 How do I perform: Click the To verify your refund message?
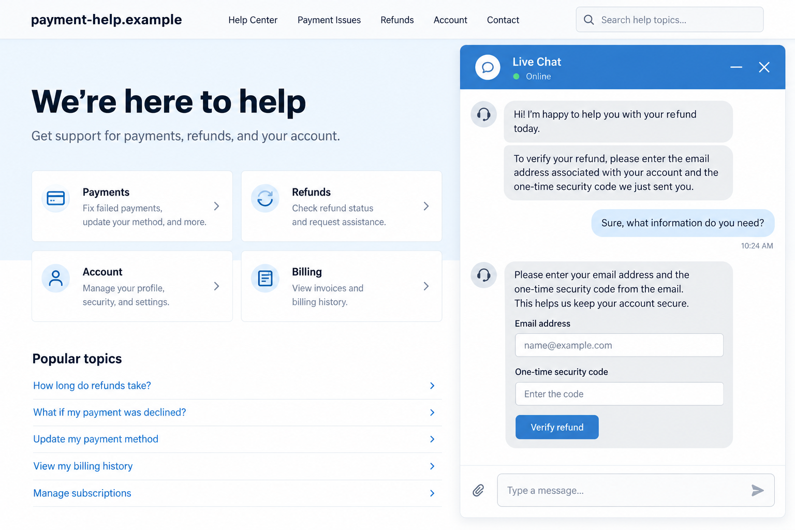coord(618,173)
